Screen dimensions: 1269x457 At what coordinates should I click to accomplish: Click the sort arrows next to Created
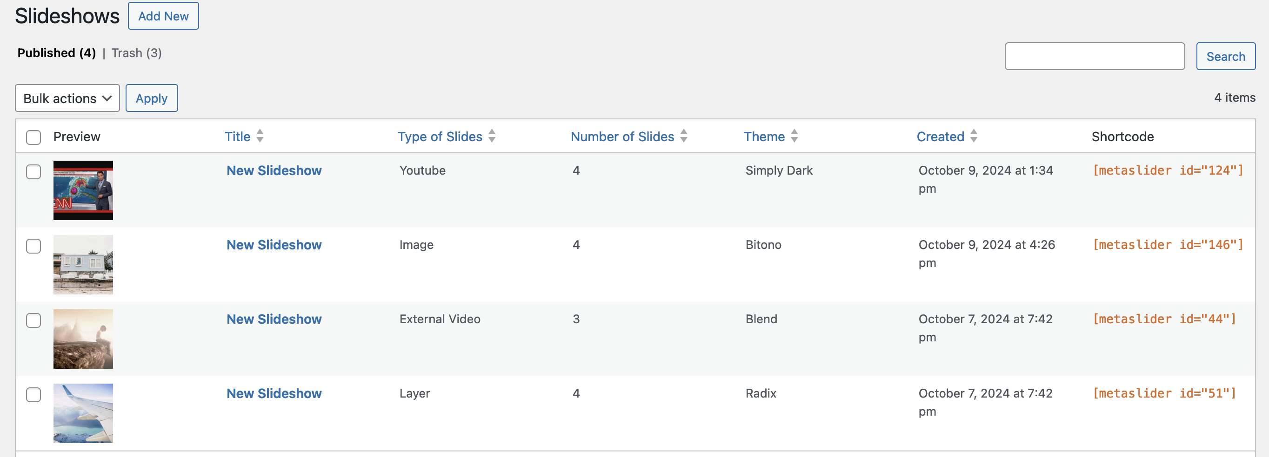coord(974,136)
